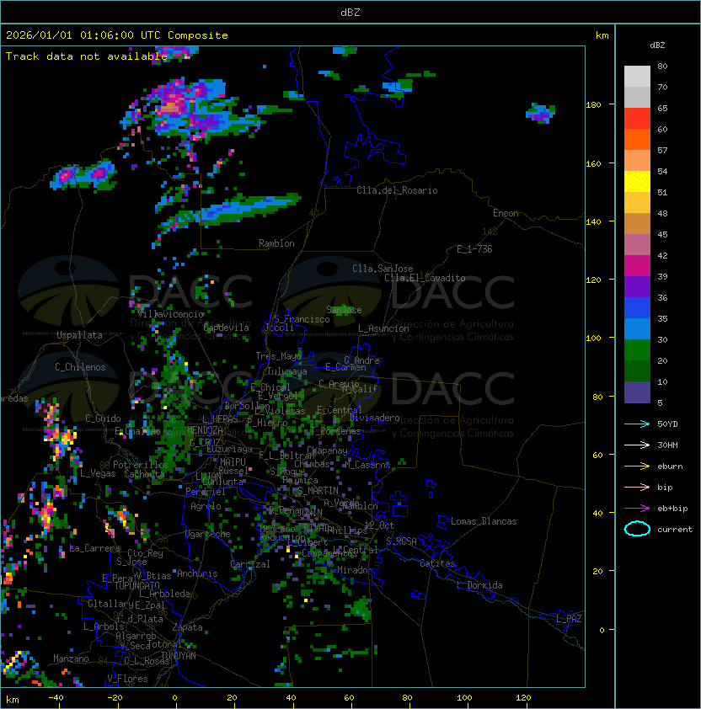
Task: Click the 'Tres_Mayo' place label
Action: [x=278, y=356]
